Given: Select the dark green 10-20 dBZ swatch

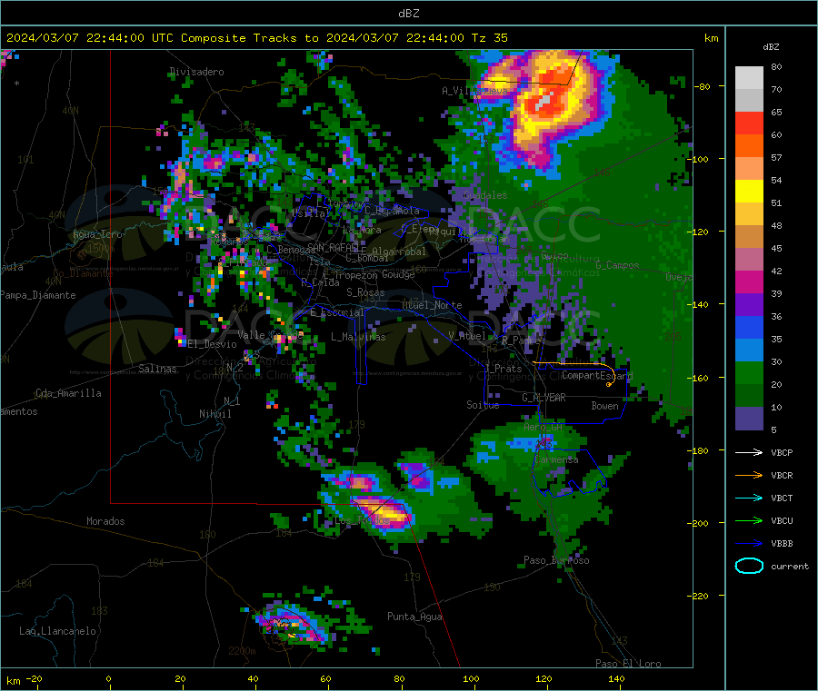Looking at the screenshot, I should [x=749, y=396].
